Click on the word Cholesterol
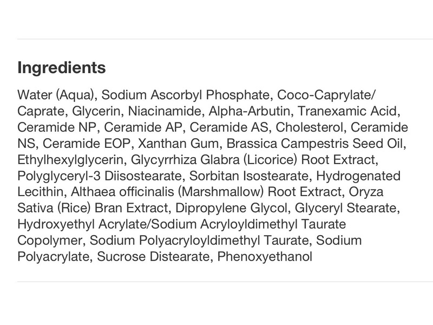This screenshot has height=325, width=433. [x=309, y=127]
